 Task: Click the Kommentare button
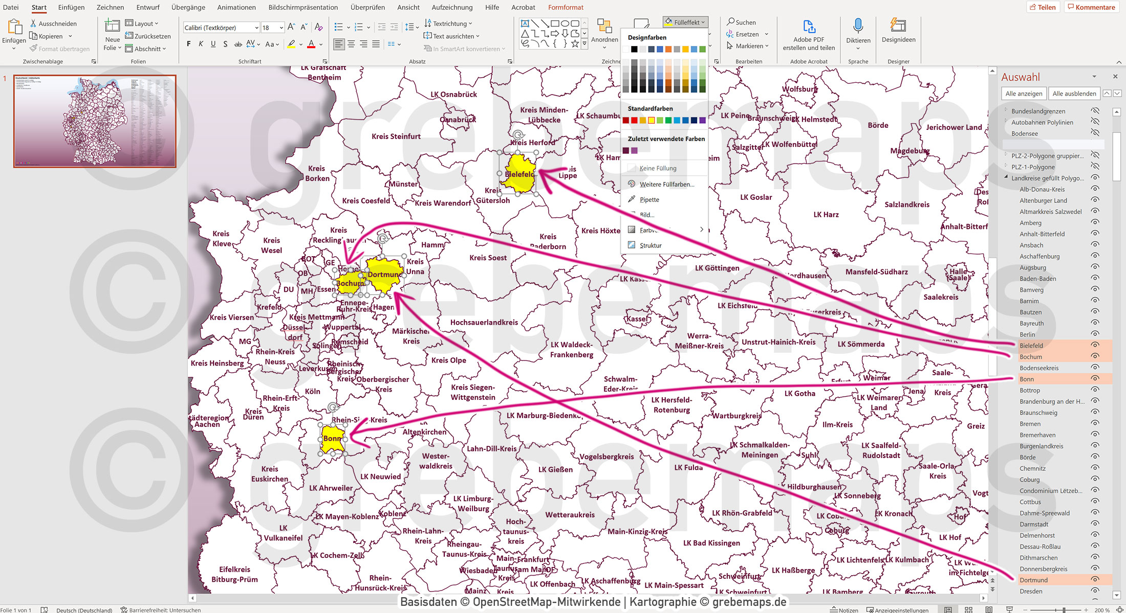[1091, 7]
